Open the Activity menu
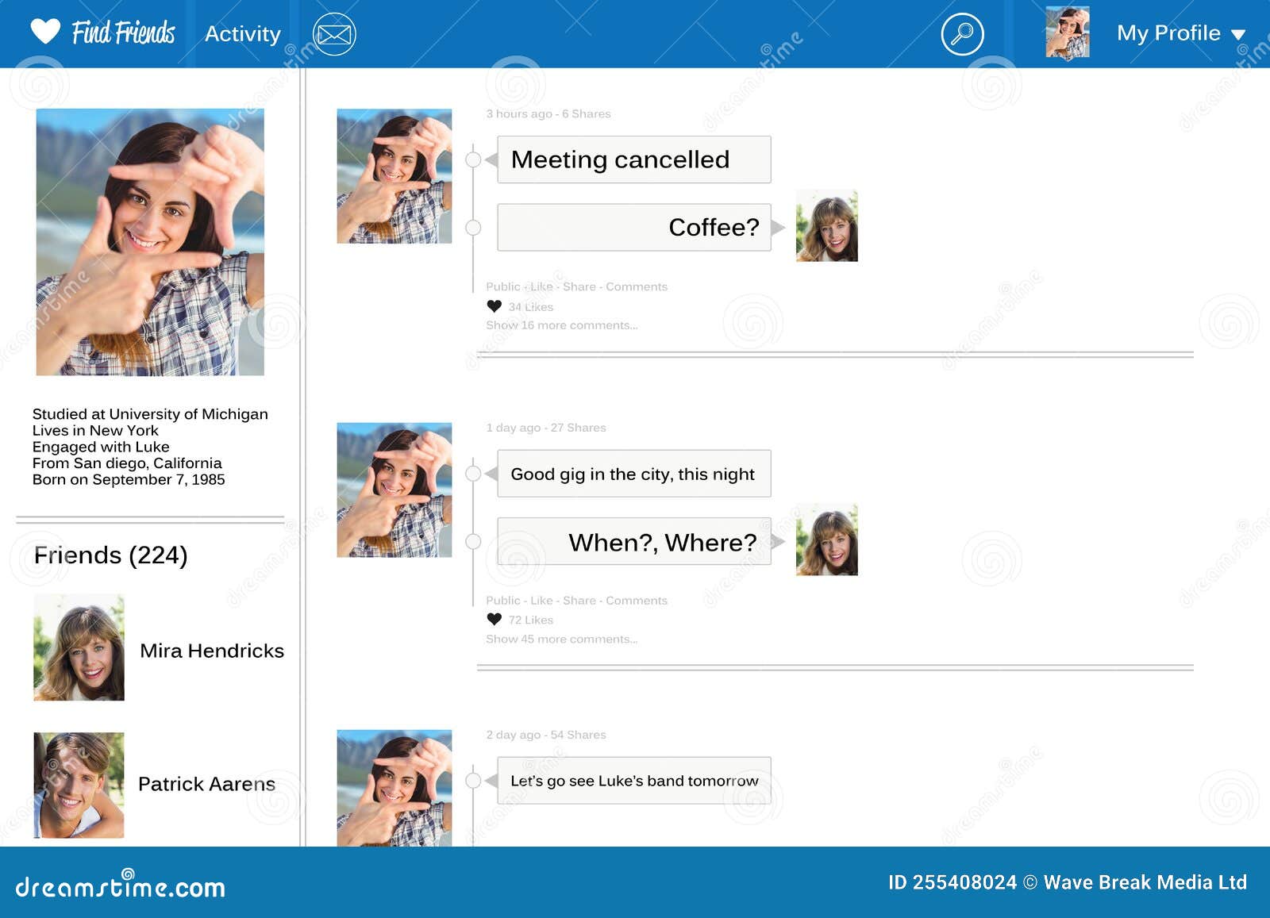The height and width of the screenshot is (918, 1270). (x=241, y=33)
